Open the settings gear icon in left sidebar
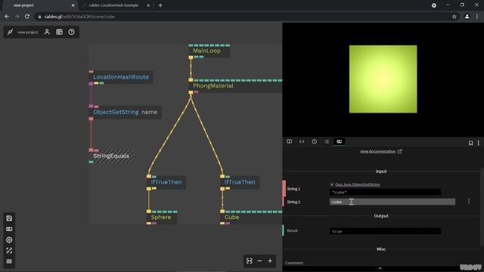The height and width of the screenshot is (272, 484). [x=9, y=240]
